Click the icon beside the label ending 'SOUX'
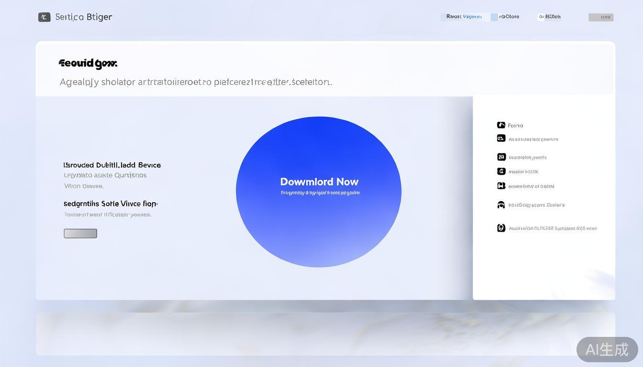The image size is (643, 367). (501, 171)
